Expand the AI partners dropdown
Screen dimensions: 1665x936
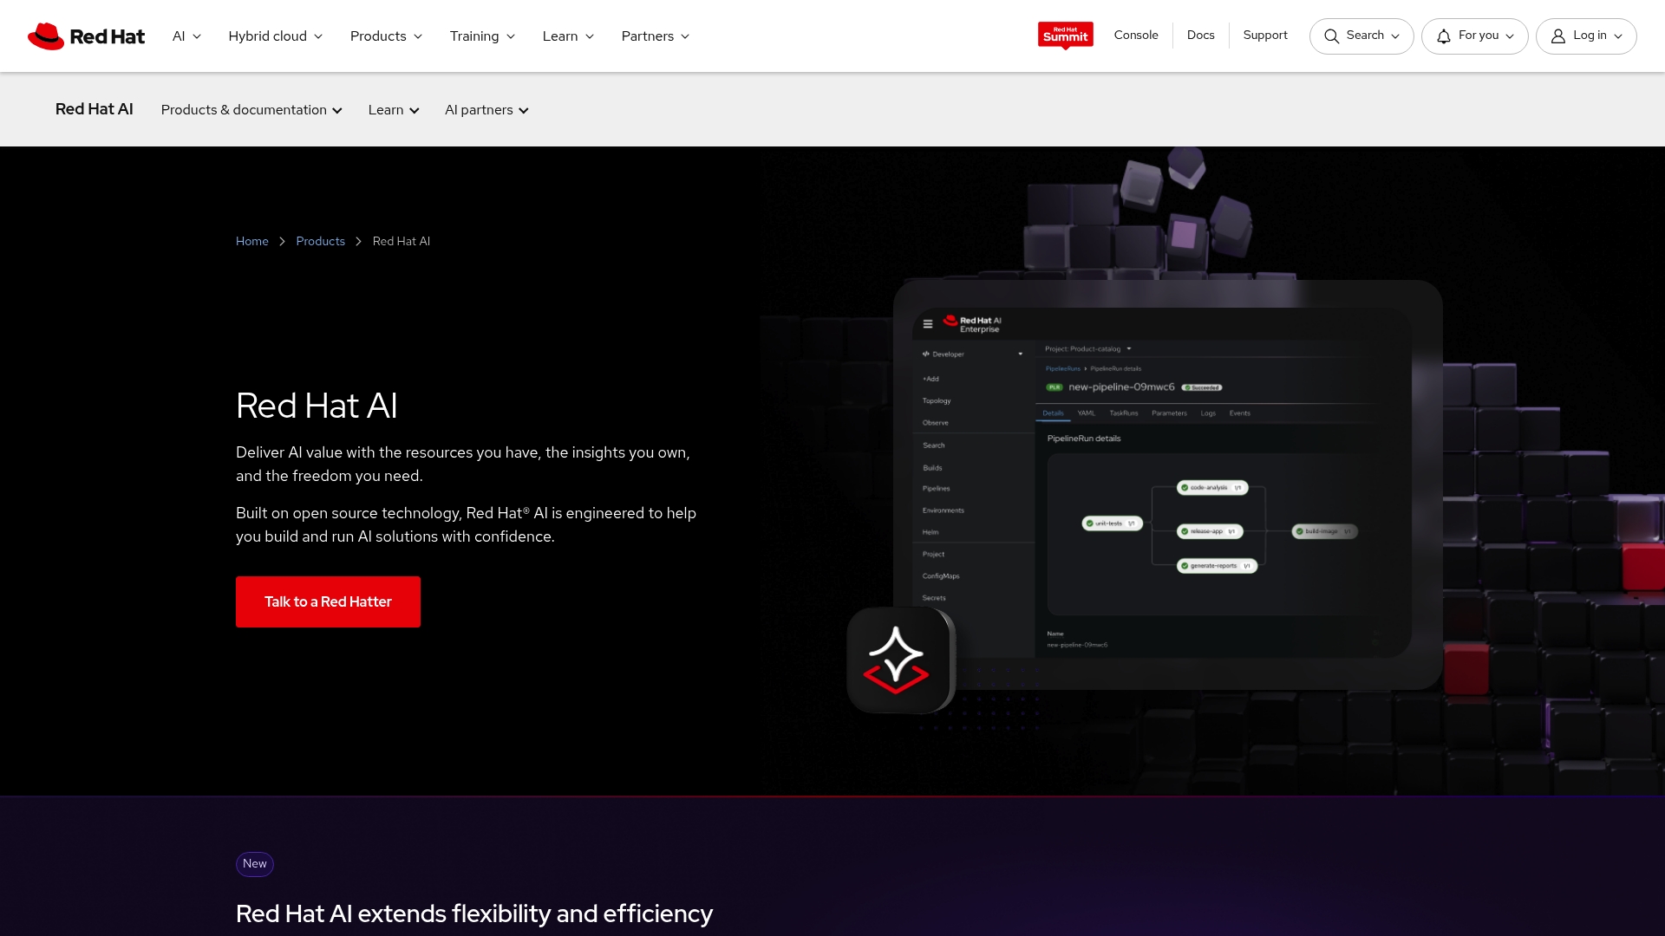486,110
